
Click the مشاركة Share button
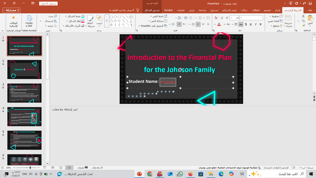pyautogui.click(x=11, y=10)
